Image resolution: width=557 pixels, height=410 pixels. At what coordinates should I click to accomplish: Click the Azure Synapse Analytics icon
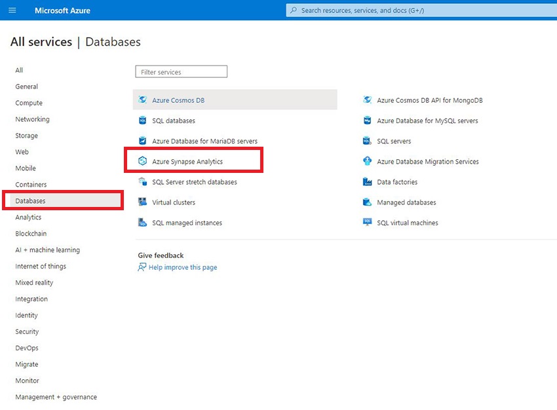click(x=142, y=161)
